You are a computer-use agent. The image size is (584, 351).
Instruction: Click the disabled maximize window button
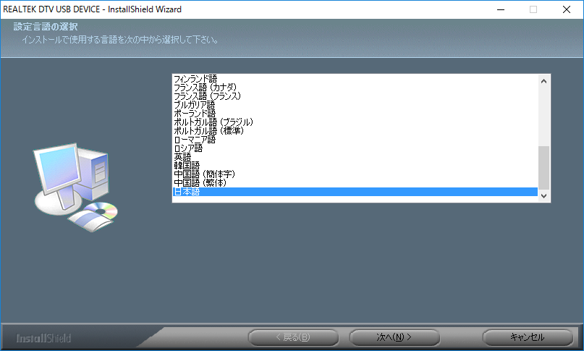[x=533, y=9]
